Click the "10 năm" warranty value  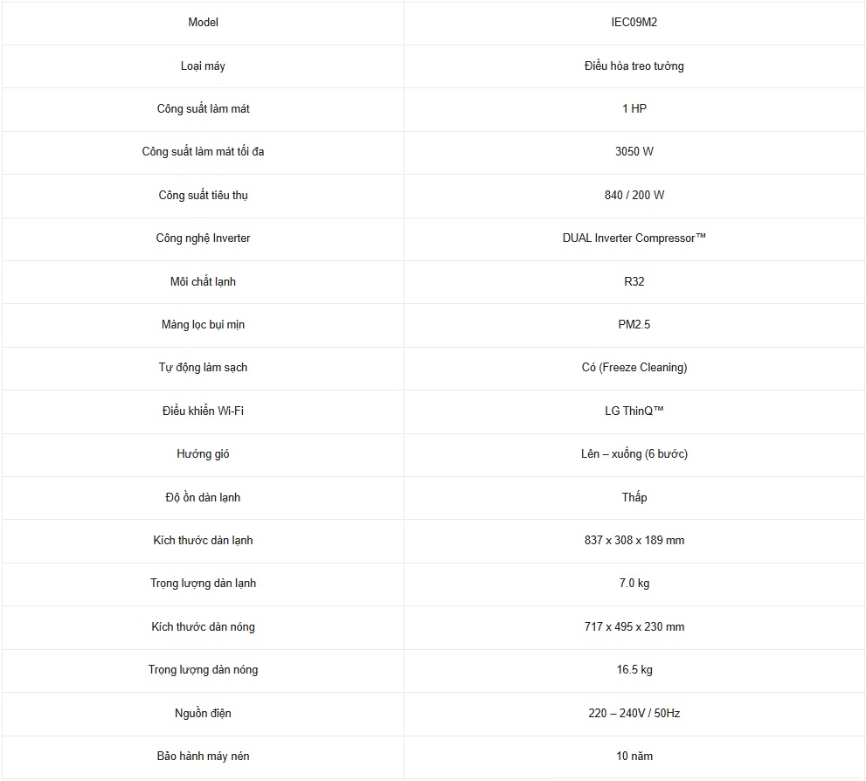pos(634,757)
